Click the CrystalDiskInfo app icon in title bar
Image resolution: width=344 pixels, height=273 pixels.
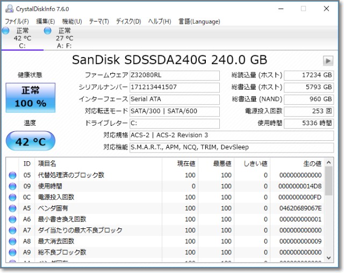9,9
